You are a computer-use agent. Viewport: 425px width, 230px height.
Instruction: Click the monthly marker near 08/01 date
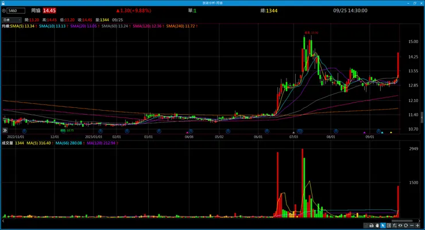coord(336,131)
